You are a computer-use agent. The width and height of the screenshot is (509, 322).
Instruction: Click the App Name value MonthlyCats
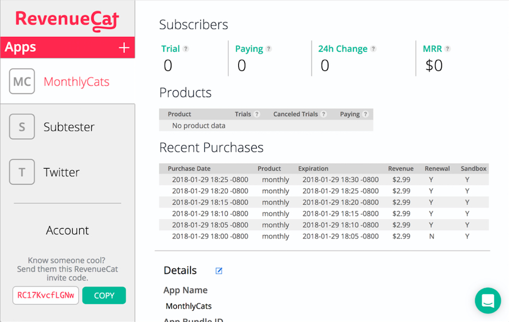188,306
